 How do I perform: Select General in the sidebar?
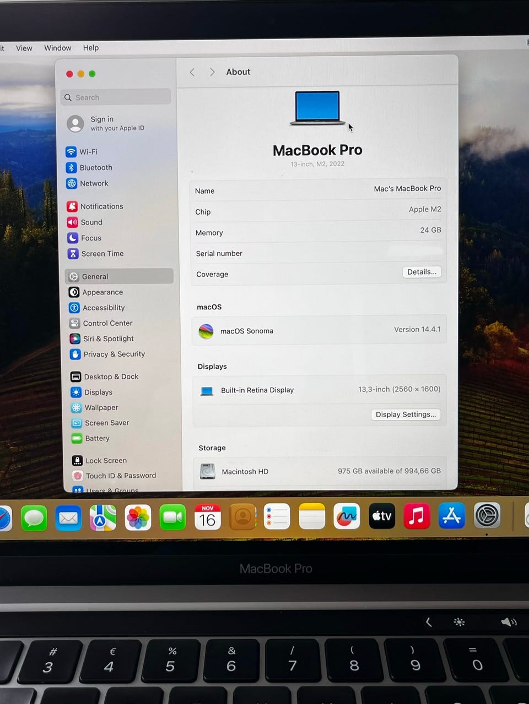[119, 276]
